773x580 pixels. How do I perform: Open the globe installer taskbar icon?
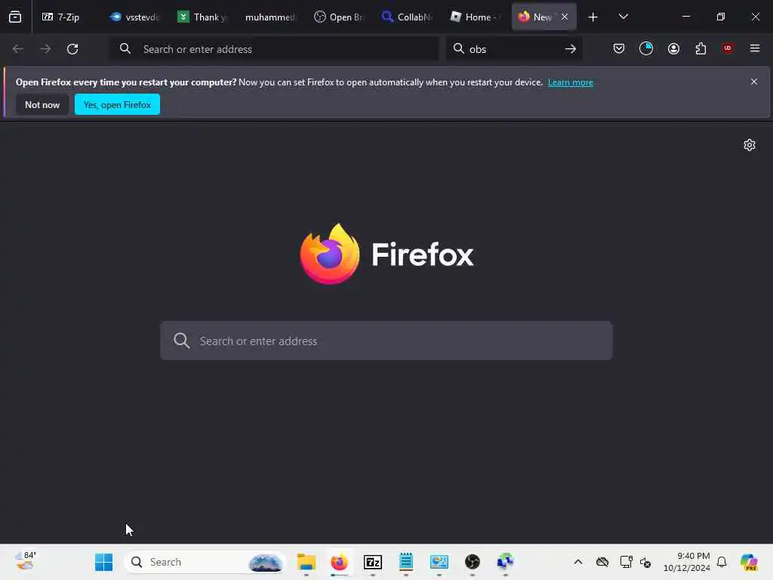pos(505,562)
